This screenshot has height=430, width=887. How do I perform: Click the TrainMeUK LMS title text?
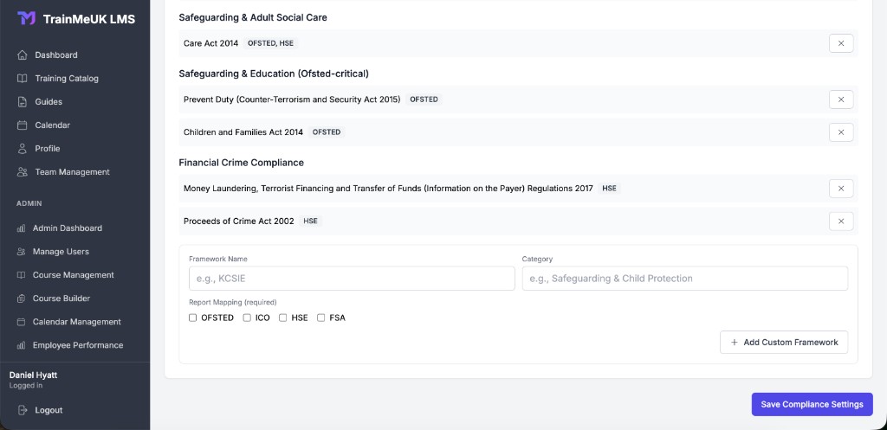coord(89,19)
